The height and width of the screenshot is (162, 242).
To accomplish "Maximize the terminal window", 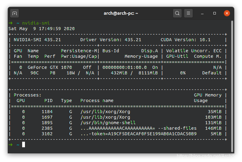I will [x=215, y=14].
